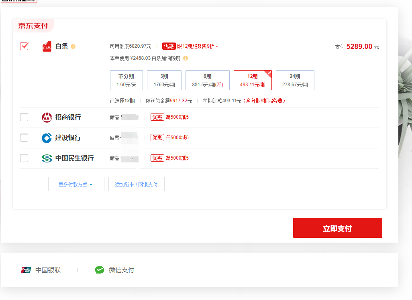Click 满5000减5 text in 建设银行 row
412x300 pixels.
pos(177,138)
